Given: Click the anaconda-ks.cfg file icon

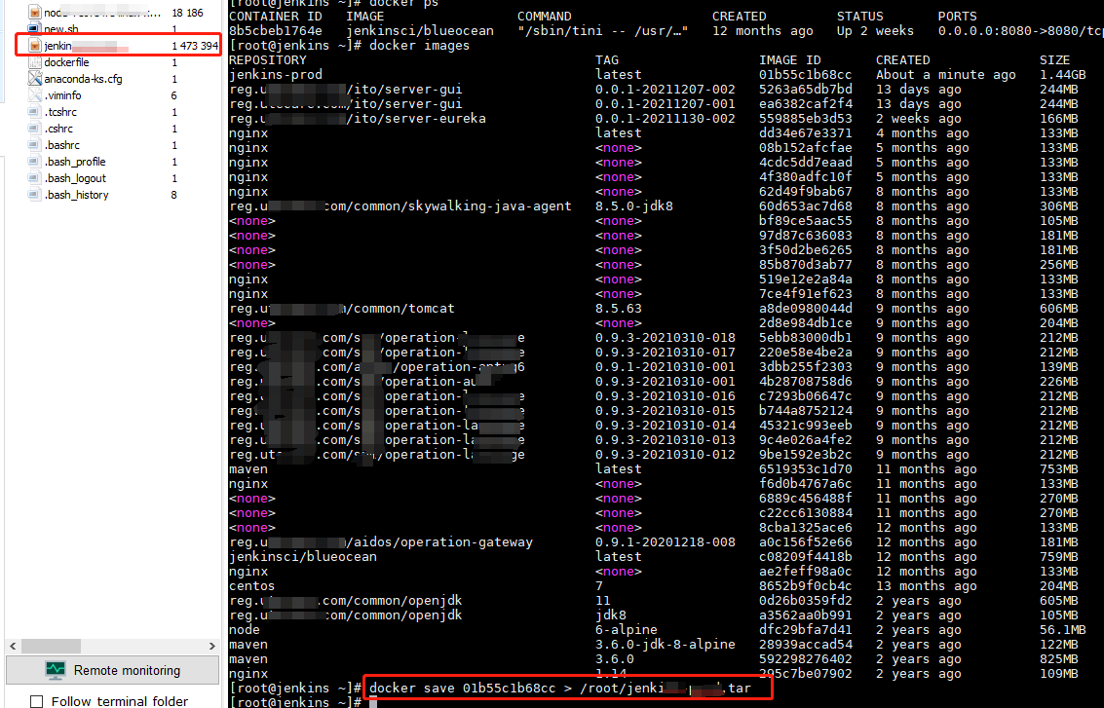Looking at the screenshot, I should 34,79.
